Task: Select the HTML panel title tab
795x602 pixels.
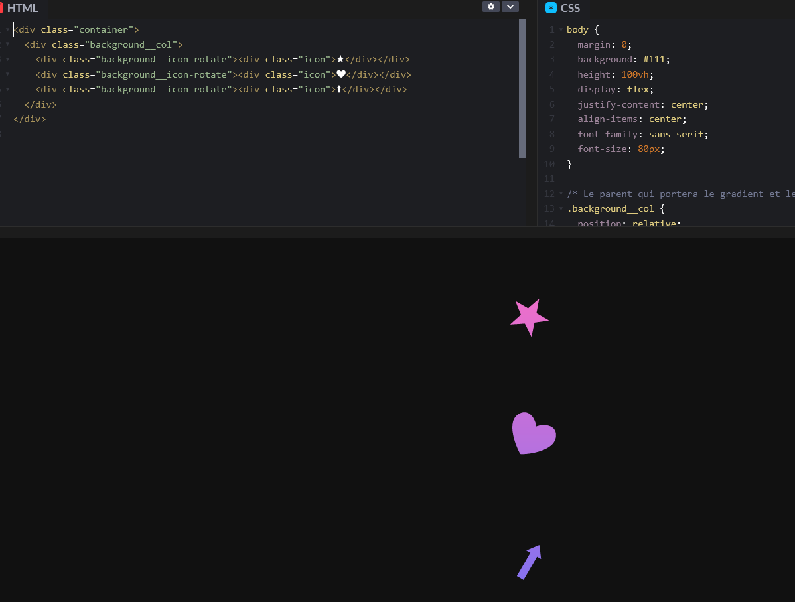Action: point(23,8)
